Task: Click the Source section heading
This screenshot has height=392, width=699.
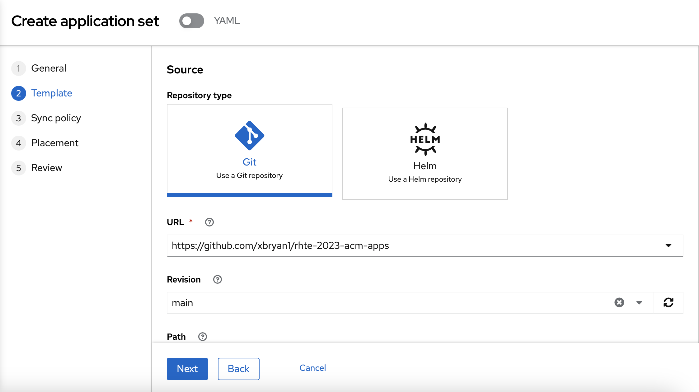Action: point(185,70)
